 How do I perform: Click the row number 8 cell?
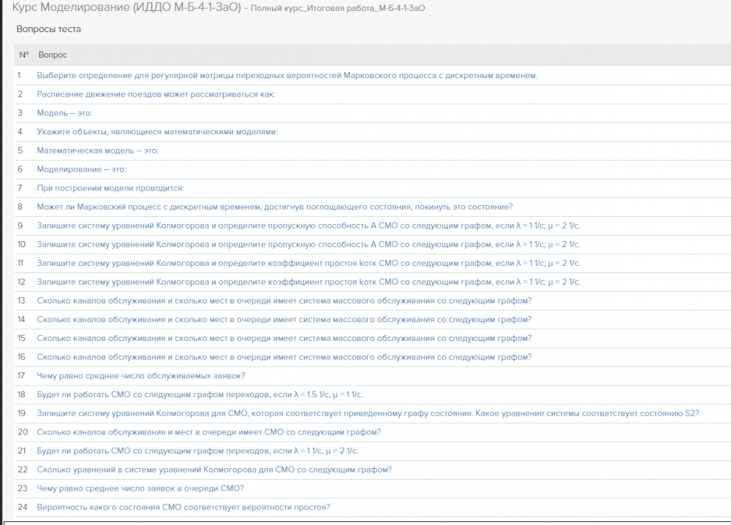click(x=20, y=207)
